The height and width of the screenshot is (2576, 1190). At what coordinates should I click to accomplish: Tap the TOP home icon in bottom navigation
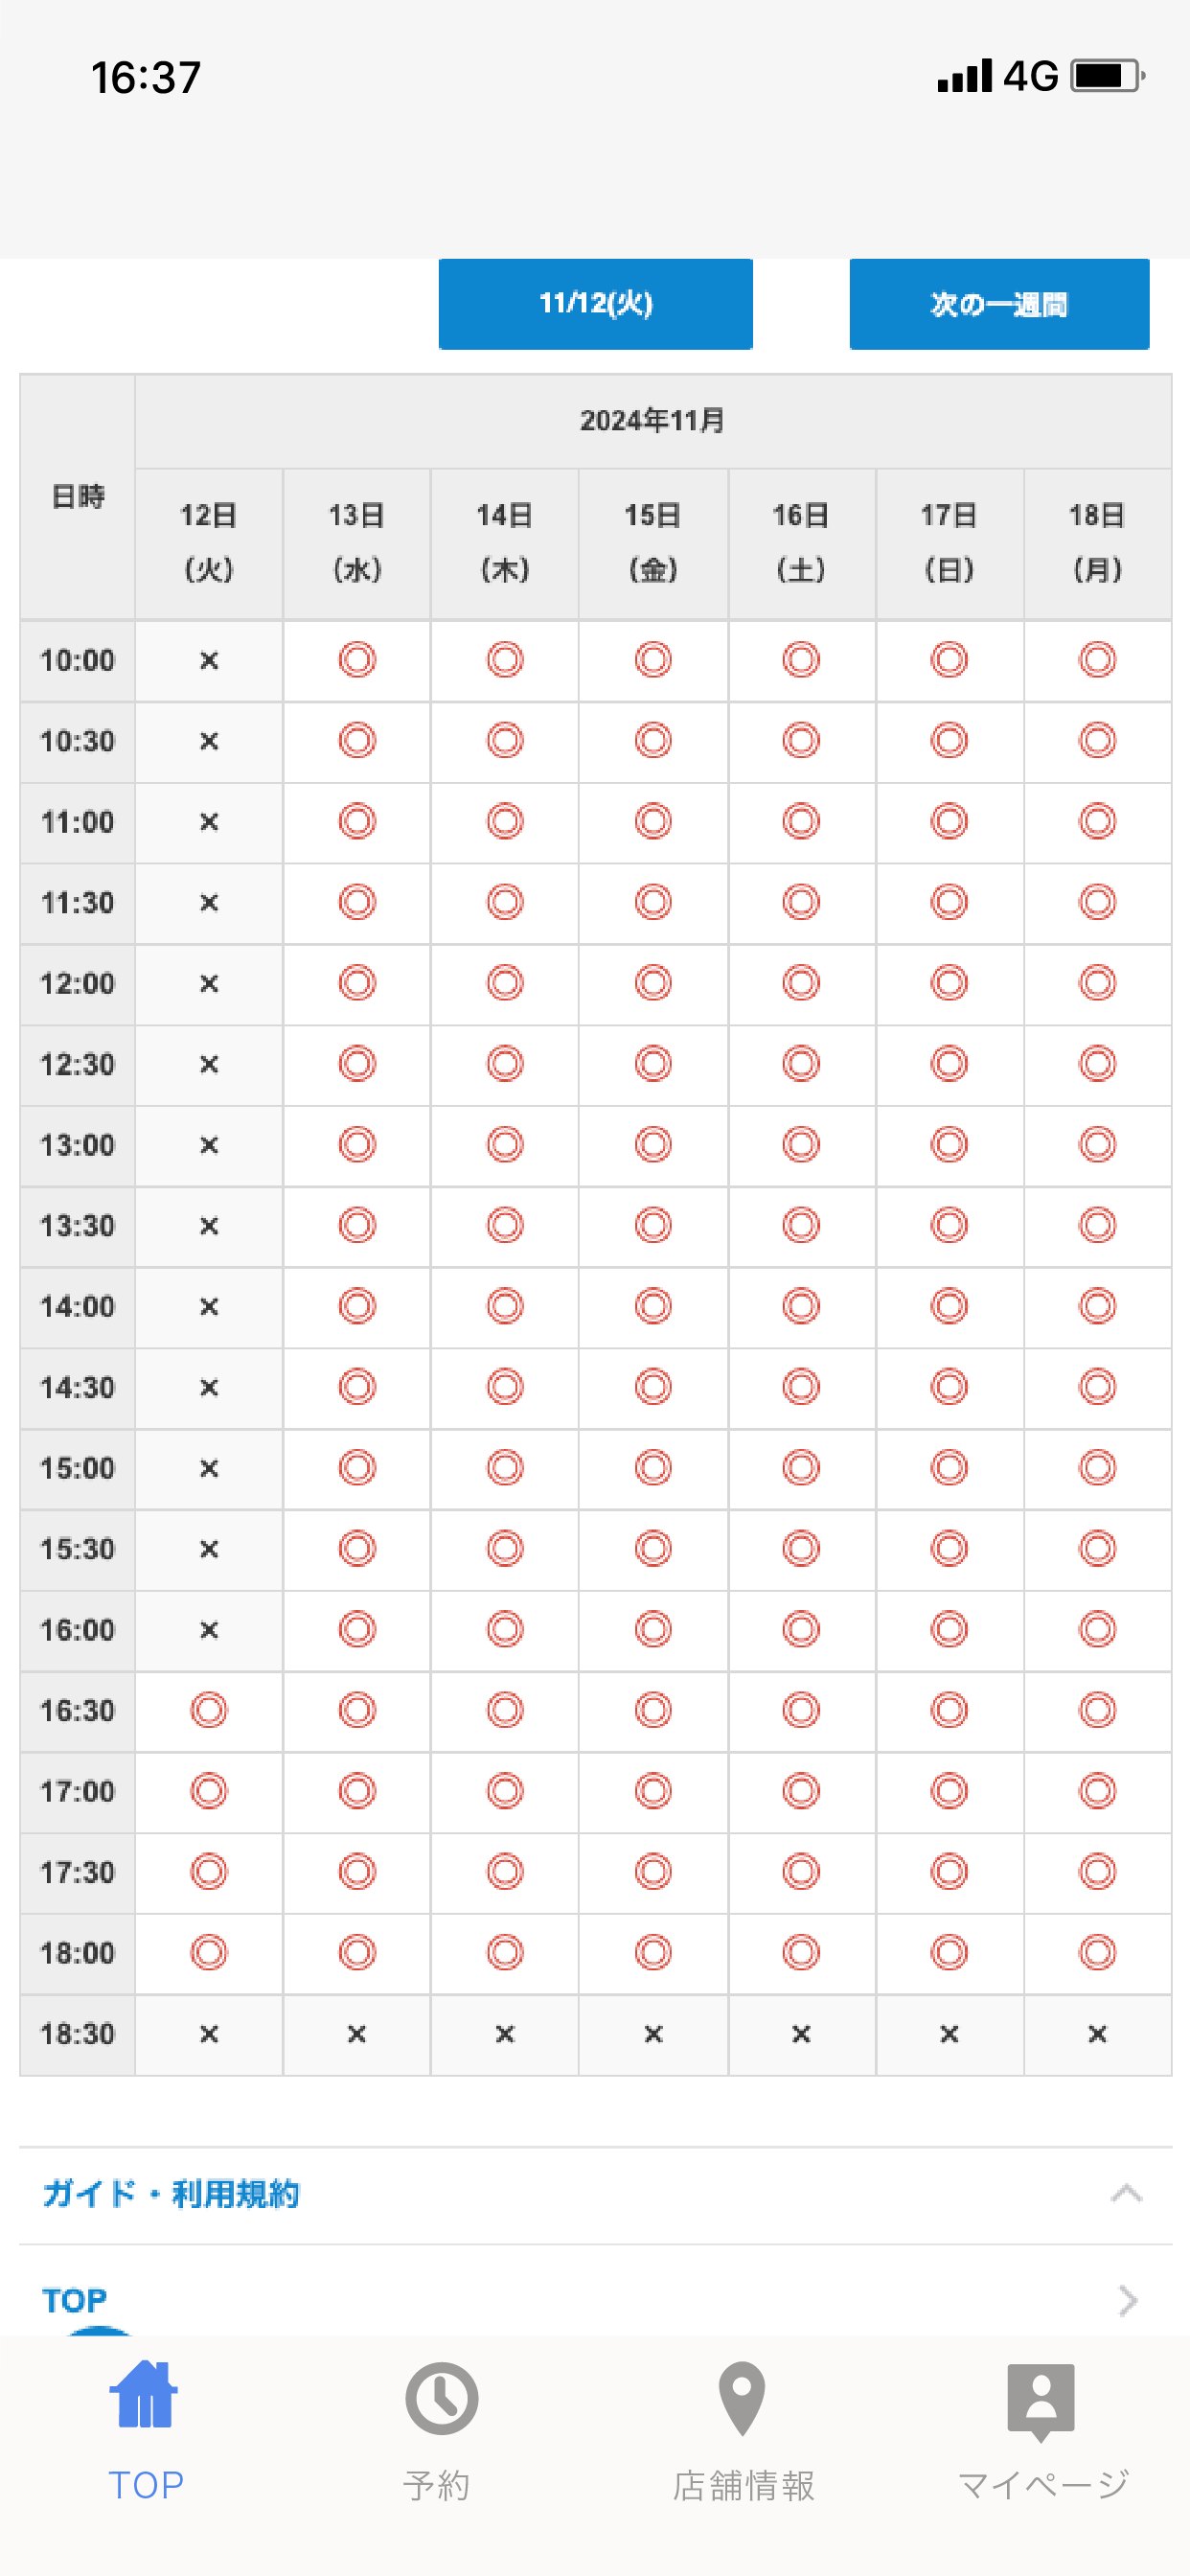pyautogui.click(x=145, y=2395)
